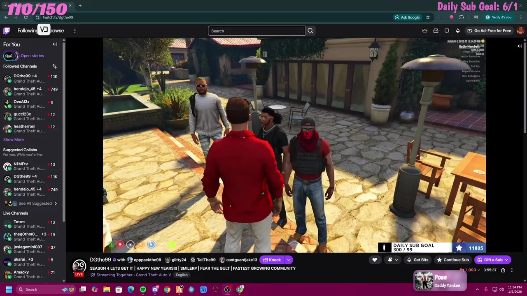Open Spotify from the taskbar
The height and width of the screenshot is (296, 527).
click(x=143, y=289)
